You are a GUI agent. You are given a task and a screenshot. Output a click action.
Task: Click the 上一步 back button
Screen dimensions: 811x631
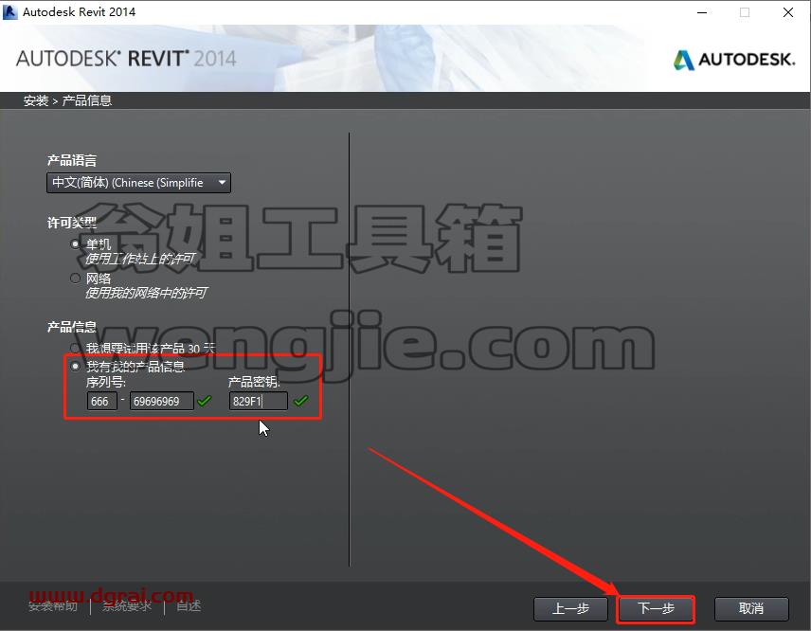point(570,609)
